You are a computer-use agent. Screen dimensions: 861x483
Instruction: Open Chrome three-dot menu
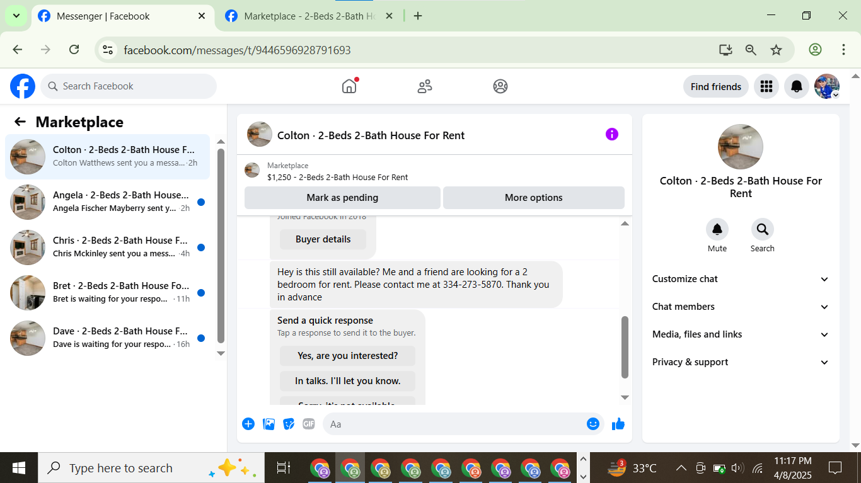tap(843, 50)
